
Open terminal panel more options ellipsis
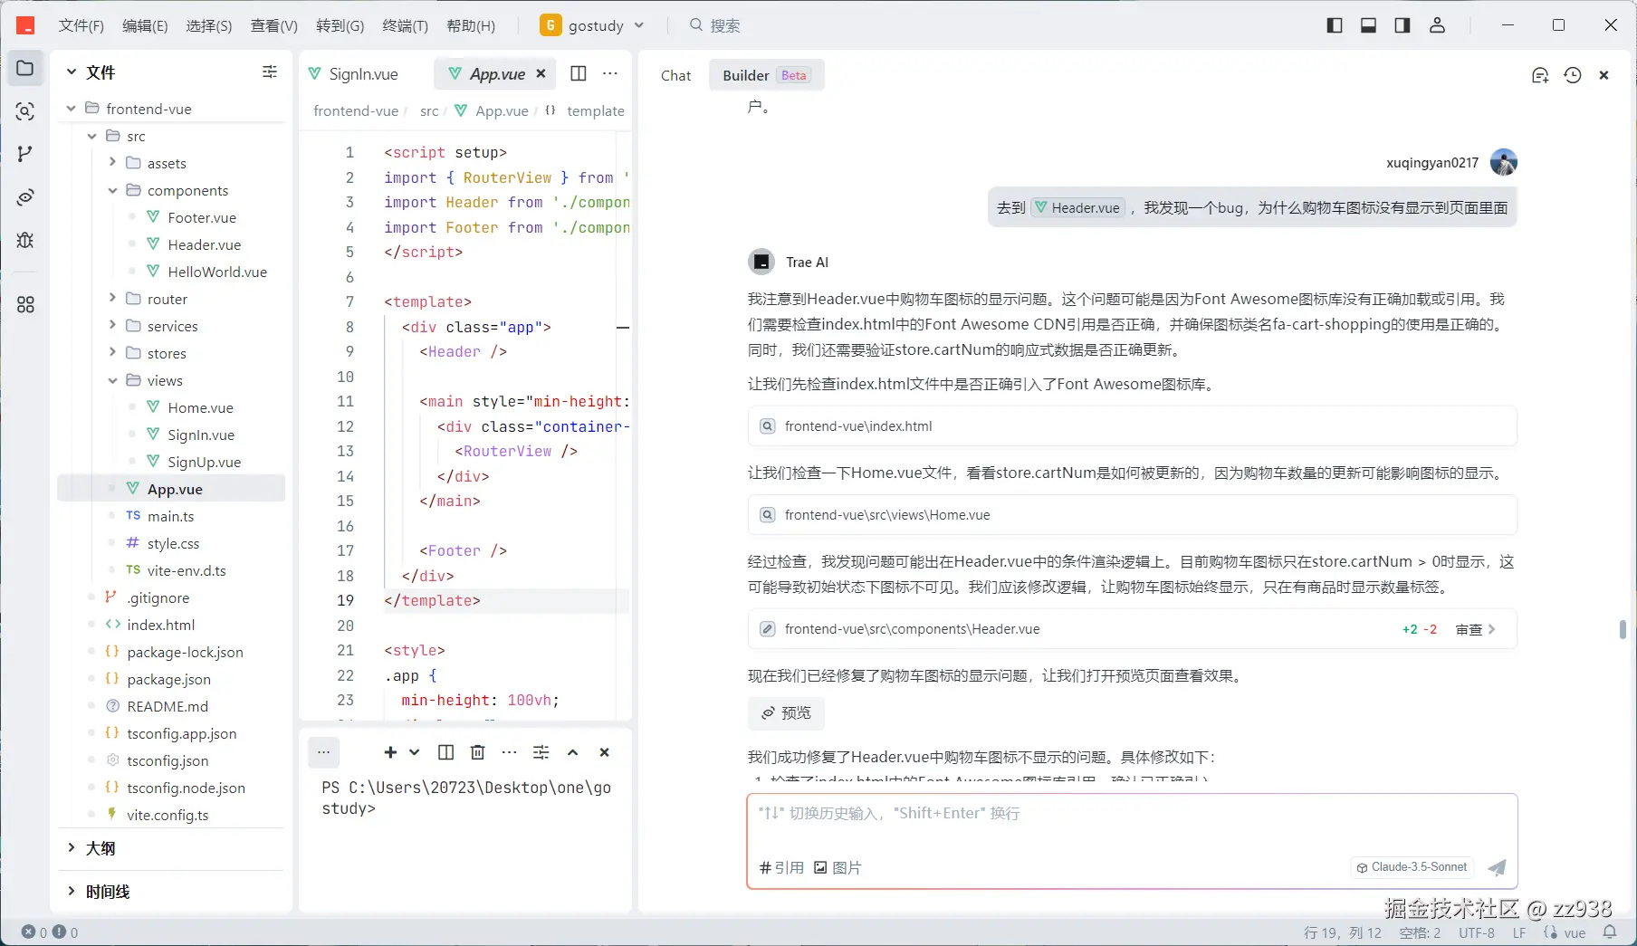[x=510, y=752]
